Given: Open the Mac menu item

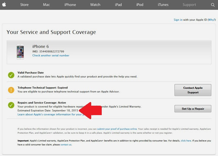Looking at the screenshot, I should click(46, 5).
